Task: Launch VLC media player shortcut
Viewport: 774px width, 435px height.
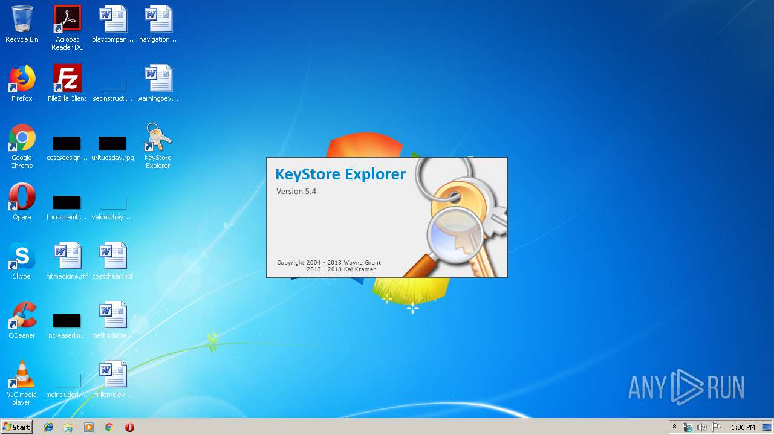Action: pyautogui.click(x=22, y=383)
